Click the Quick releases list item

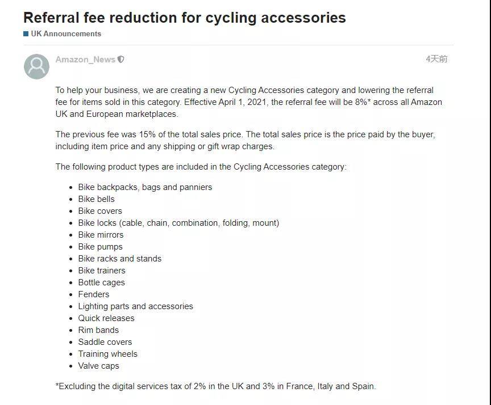[x=106, y=318]
